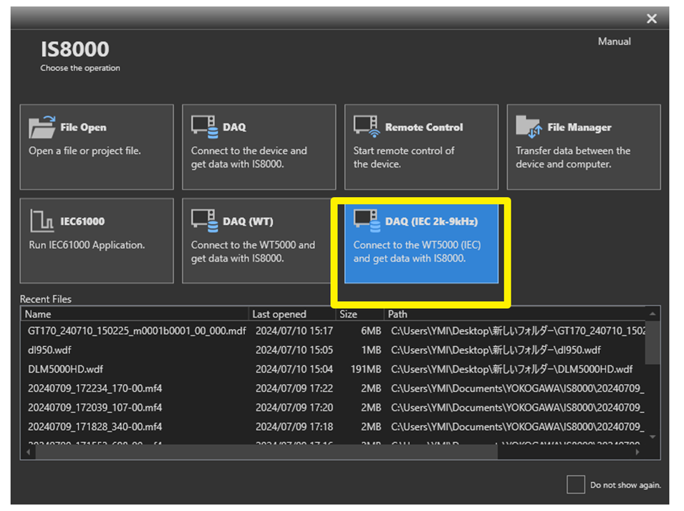Click the recent files horizontal scrollbar thumb
The width and height of the screenshot is (684, 511).
click(266, 452)
